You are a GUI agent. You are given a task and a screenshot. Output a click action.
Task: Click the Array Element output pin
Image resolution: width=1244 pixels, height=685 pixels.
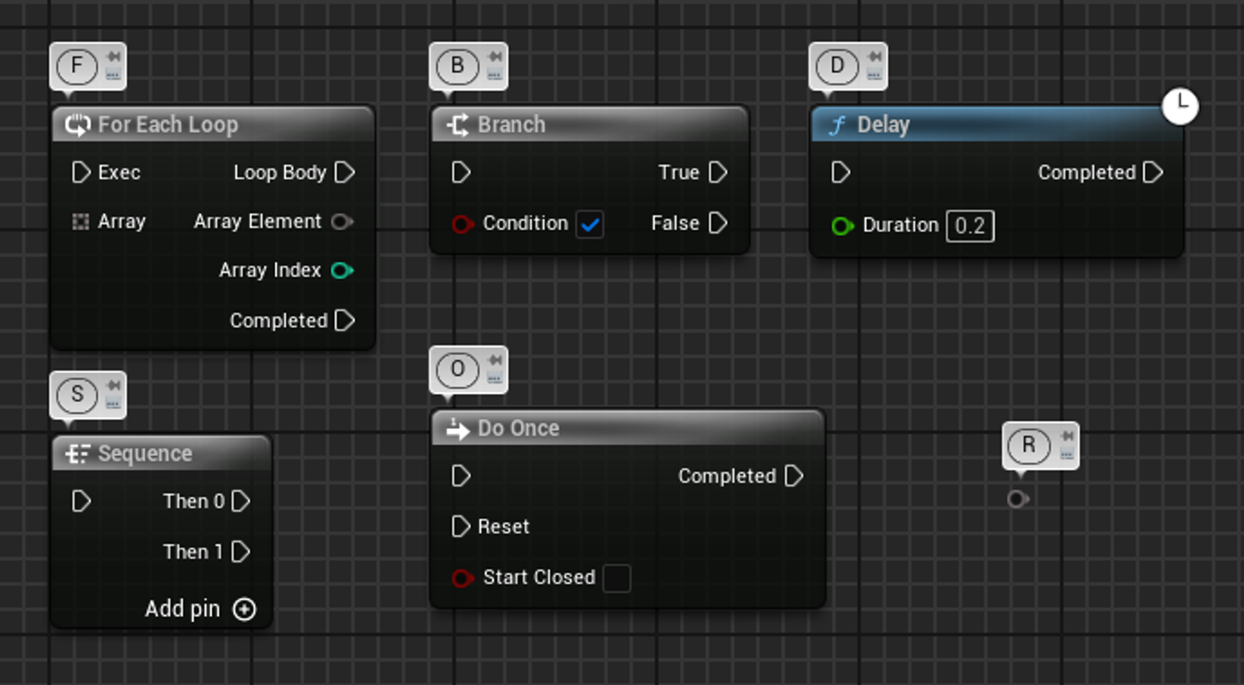click(x=342, y=221)
